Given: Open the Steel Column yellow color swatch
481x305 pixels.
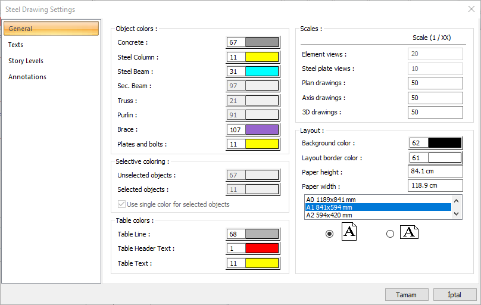Looking at the screenshot, I should pos(262,57).
